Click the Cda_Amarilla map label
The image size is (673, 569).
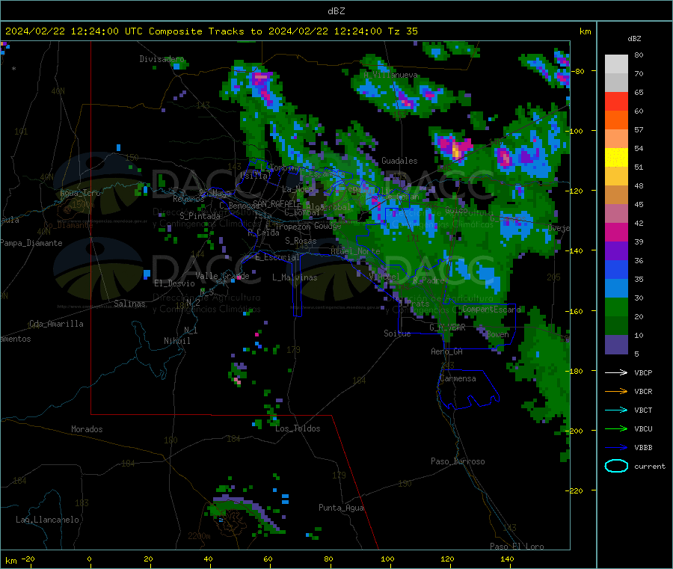[56, 324]
